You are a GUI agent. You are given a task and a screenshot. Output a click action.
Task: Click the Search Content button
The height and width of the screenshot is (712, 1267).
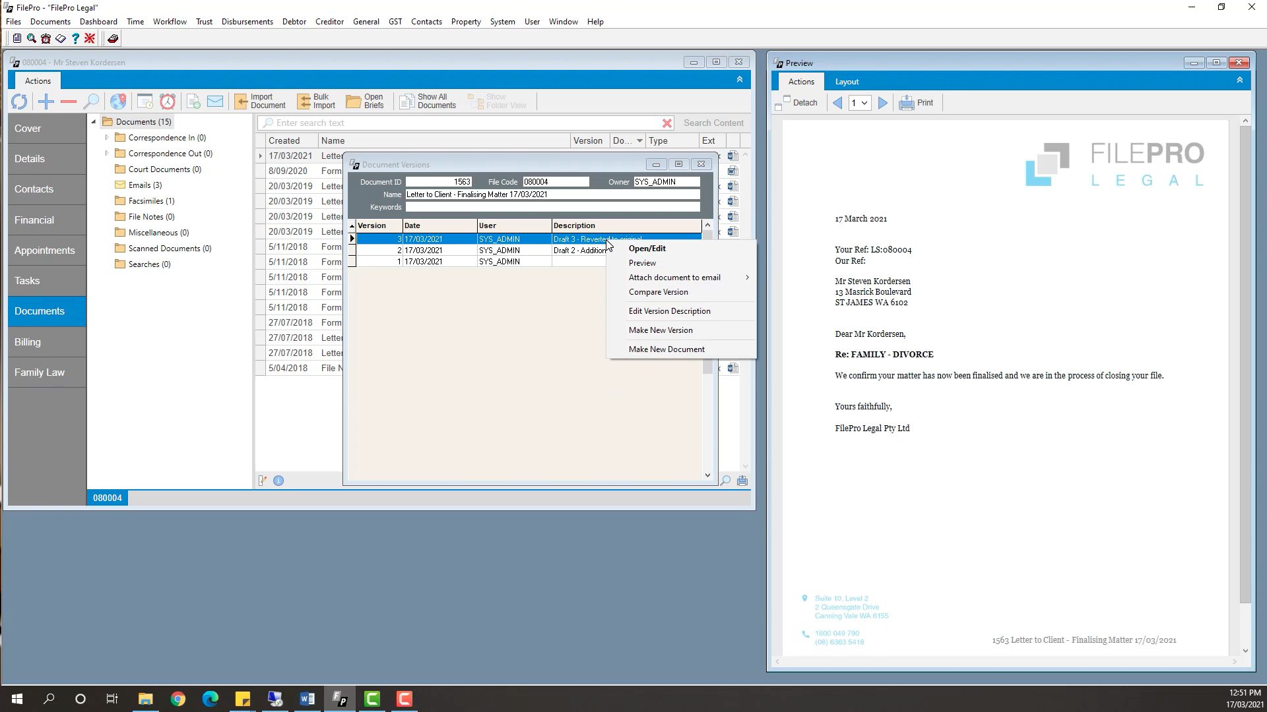click(x=713, y=123)
